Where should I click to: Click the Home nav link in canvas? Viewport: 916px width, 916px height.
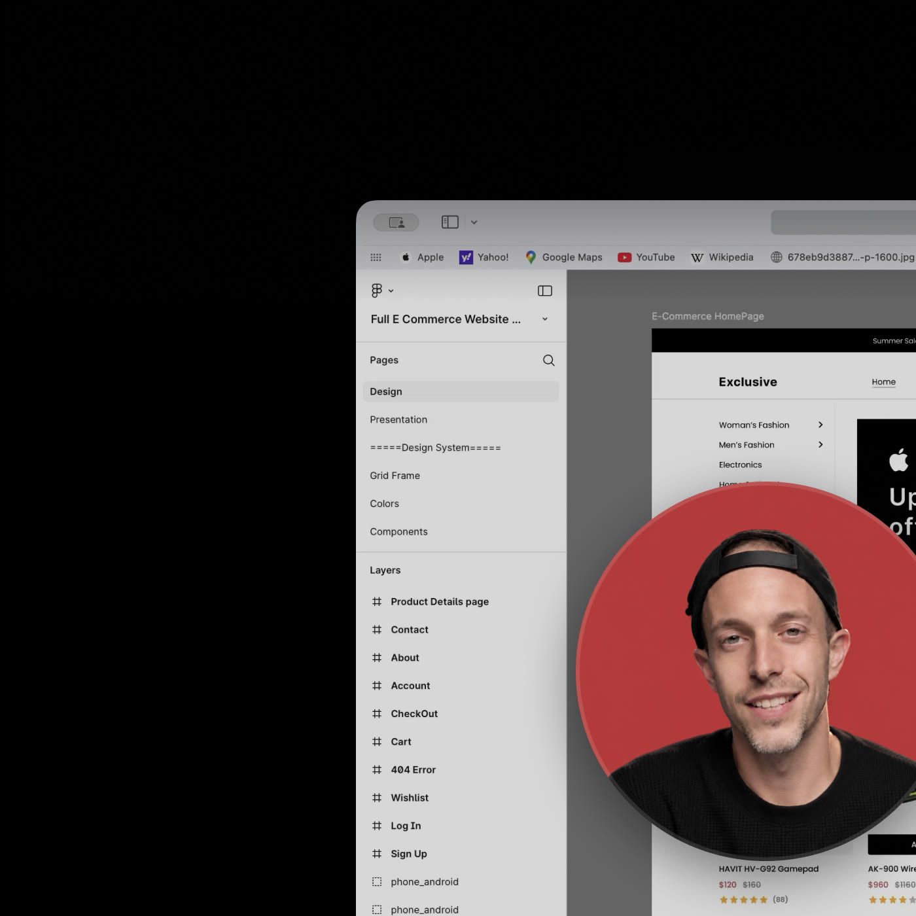[x=883, y=382]
